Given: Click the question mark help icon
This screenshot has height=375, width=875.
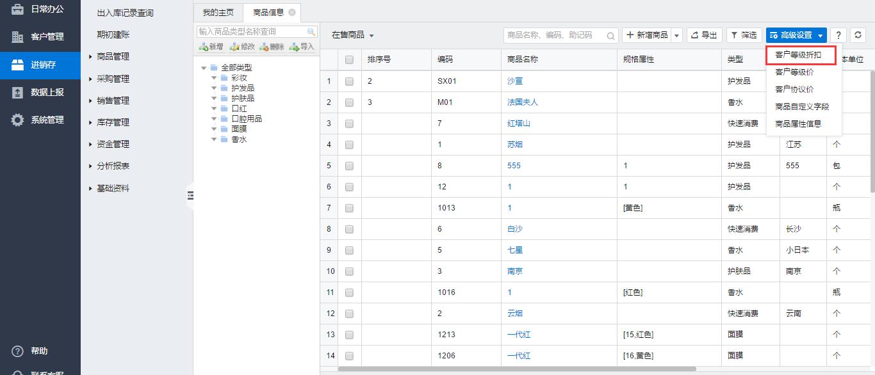Looking at the screenshot, I should pos(838,35).
